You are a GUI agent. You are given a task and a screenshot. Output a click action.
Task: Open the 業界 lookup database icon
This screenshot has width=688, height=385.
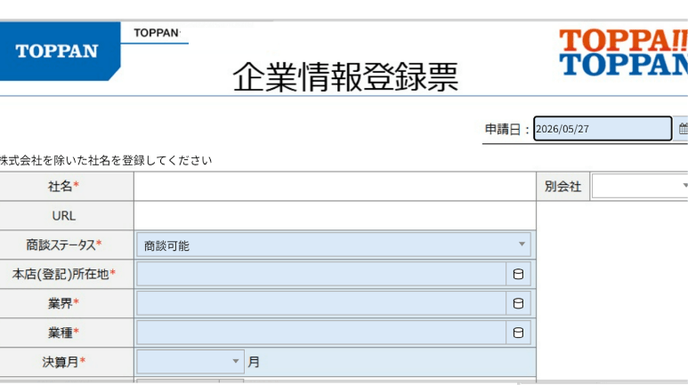[x=518, y=303]
